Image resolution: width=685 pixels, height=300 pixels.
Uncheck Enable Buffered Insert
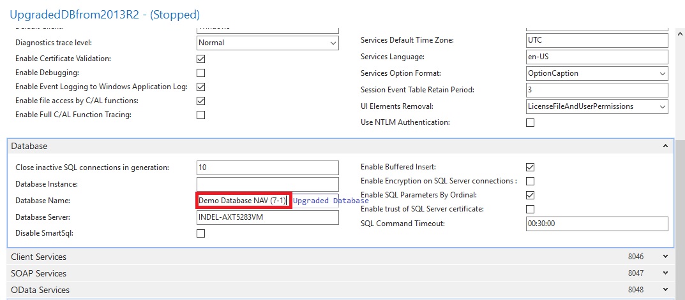[x=530, y=167]
